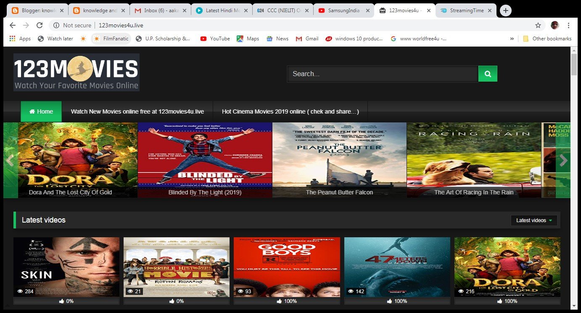This screenshot has width=581, height=313.
Task: Open the FilmFanatic bookmark
Action: coord(111,38)
